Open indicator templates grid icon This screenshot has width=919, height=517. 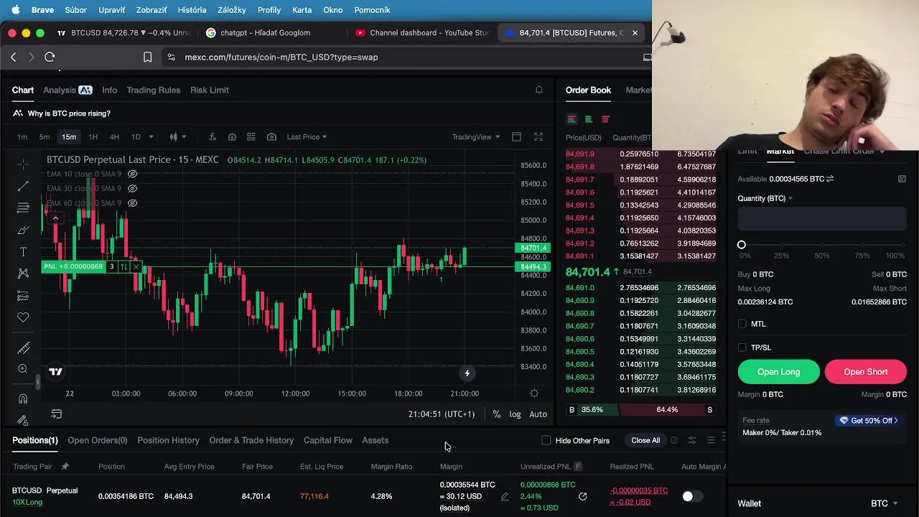click(x=251, y=136)
